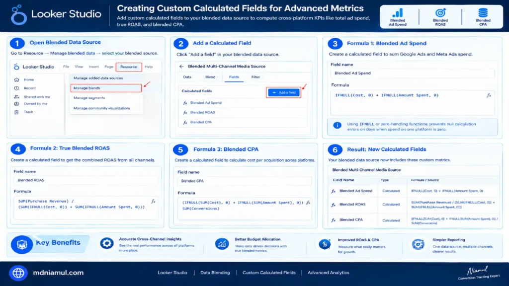Open the Insert menu

(94, 67)
